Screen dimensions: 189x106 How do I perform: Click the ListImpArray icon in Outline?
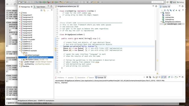point(163,19)
